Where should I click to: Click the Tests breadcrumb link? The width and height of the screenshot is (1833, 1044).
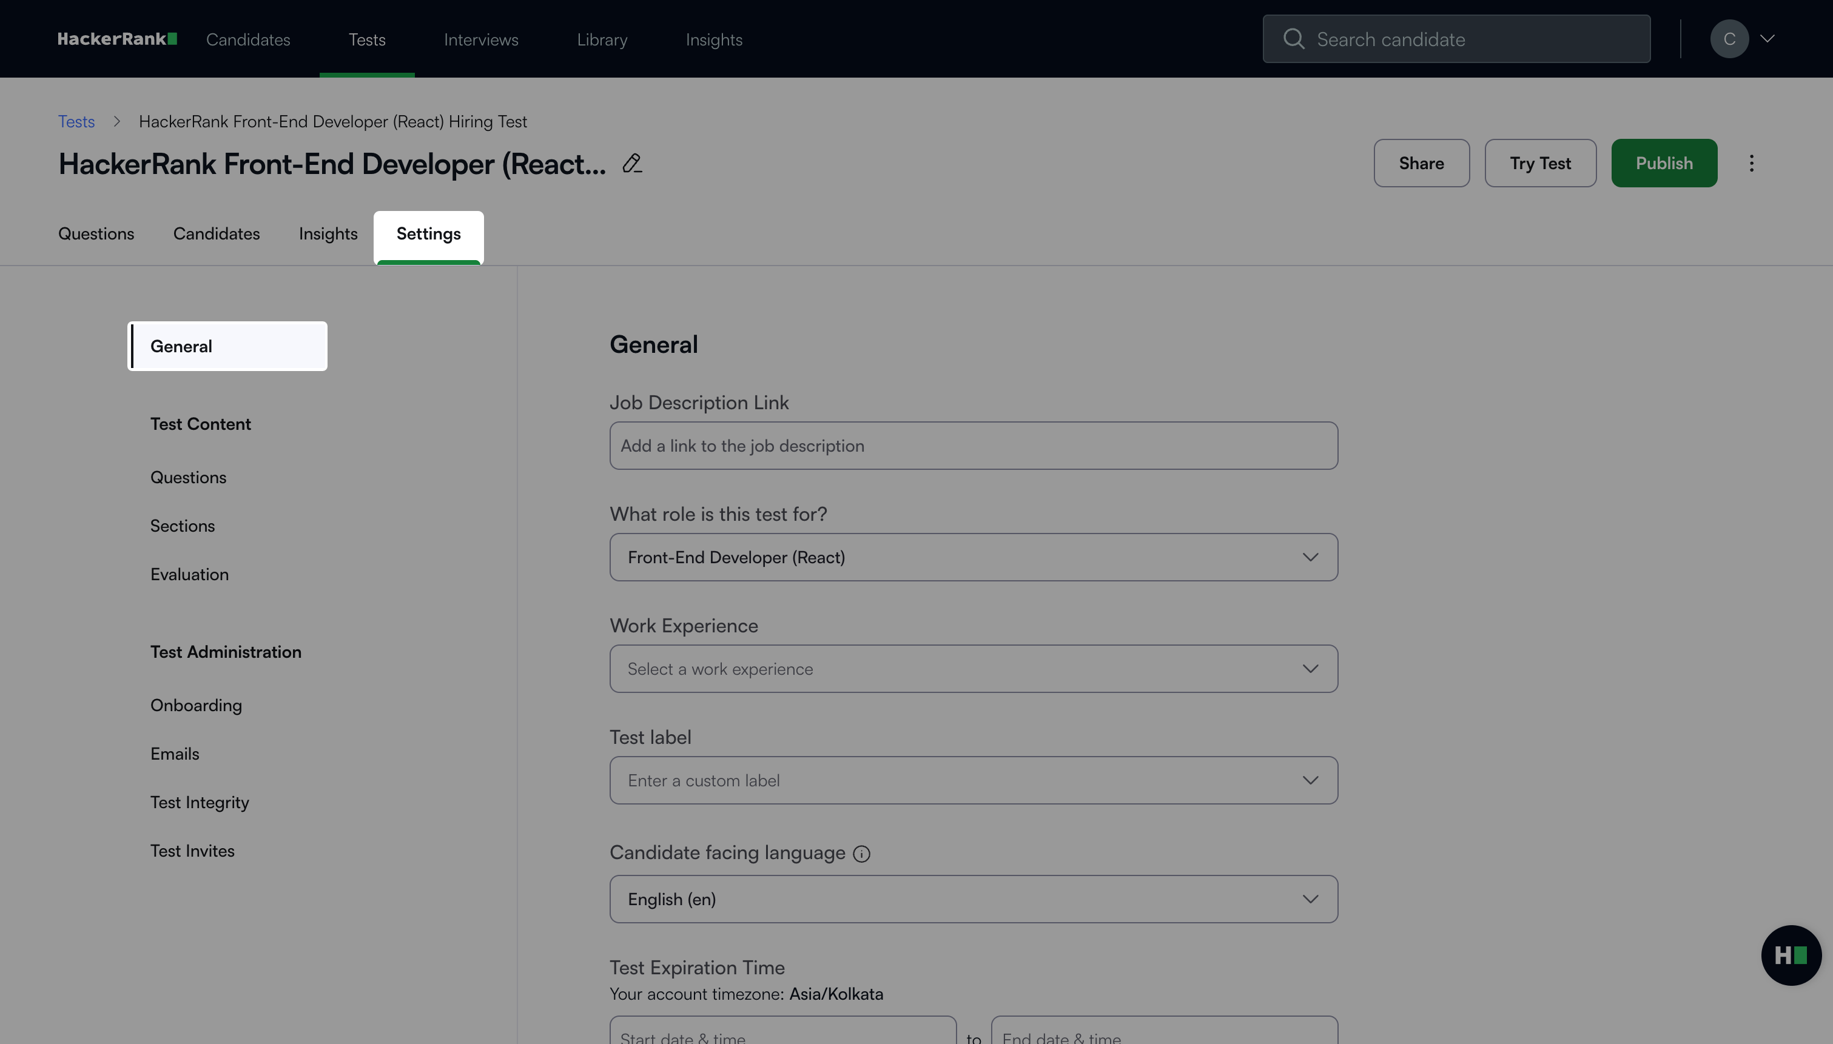click(x=76, y=122)
